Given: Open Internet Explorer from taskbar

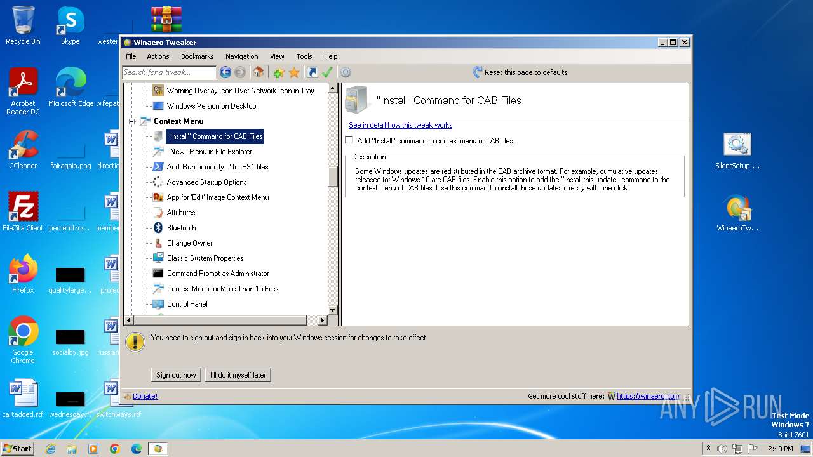Looking at the screenshot, I should coord(50,449).
